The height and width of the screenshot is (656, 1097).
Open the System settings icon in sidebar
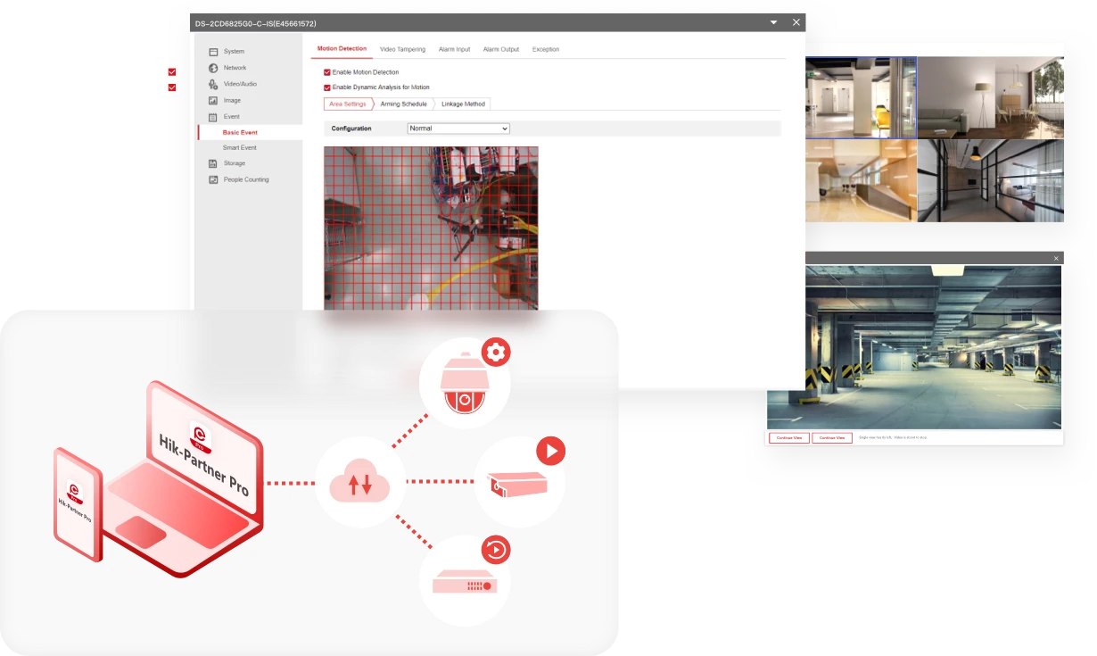pyautogui.click(x=213, y=52)
